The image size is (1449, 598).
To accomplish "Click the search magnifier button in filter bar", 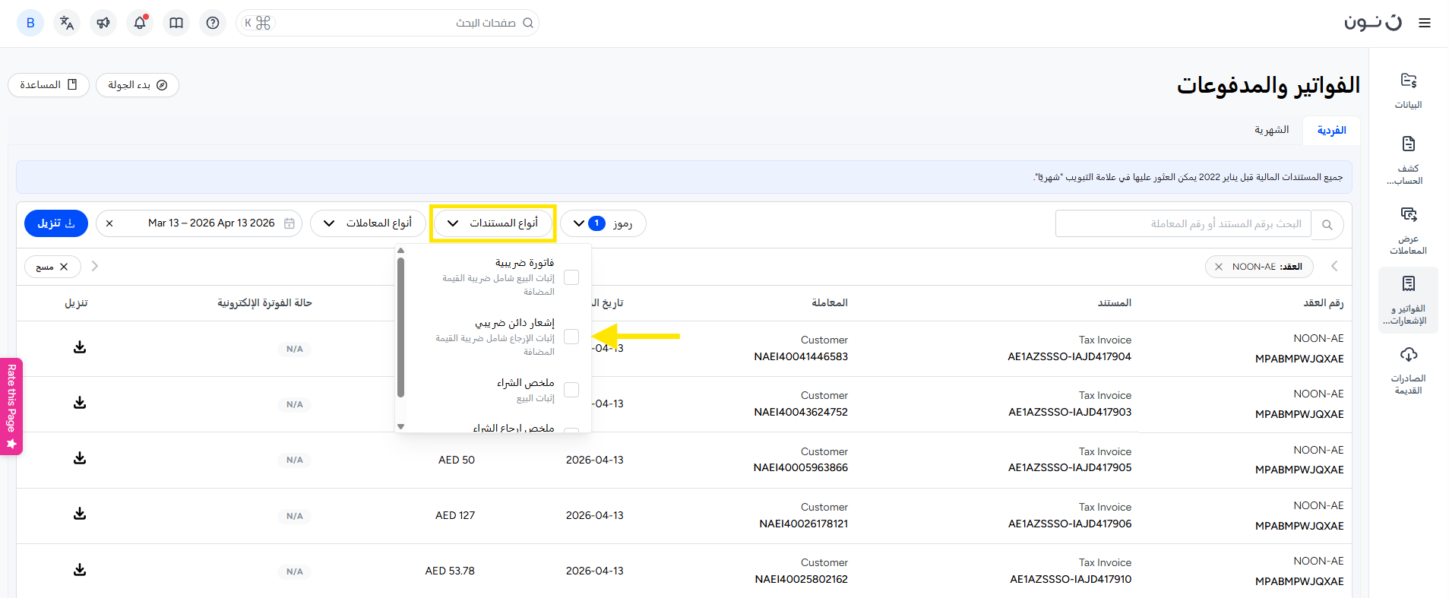I will (1327, 224).
